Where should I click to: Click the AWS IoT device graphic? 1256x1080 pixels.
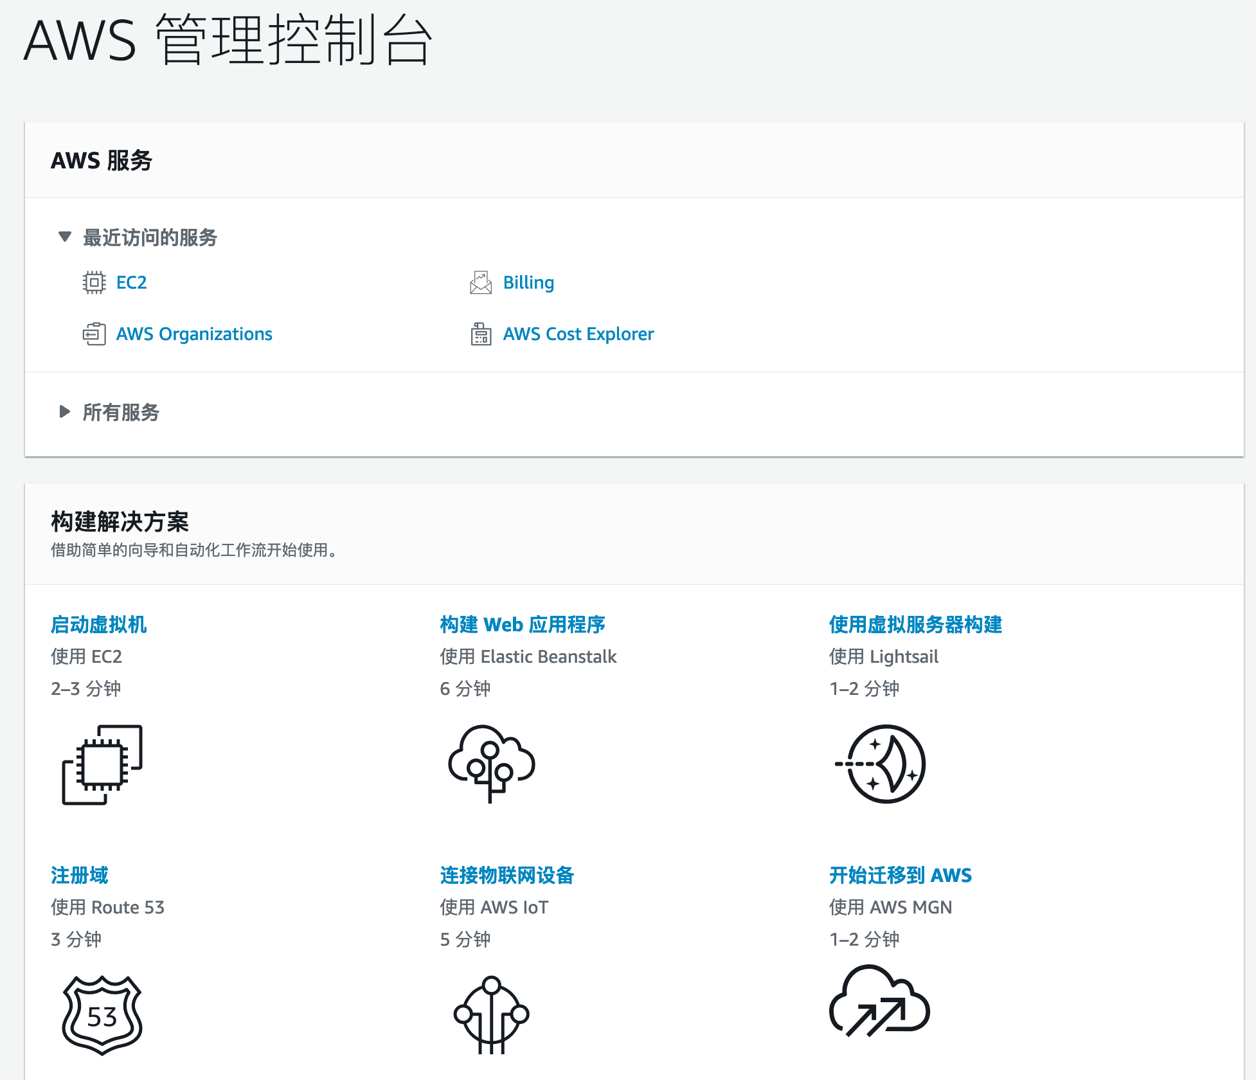[x=492, y=1015]
